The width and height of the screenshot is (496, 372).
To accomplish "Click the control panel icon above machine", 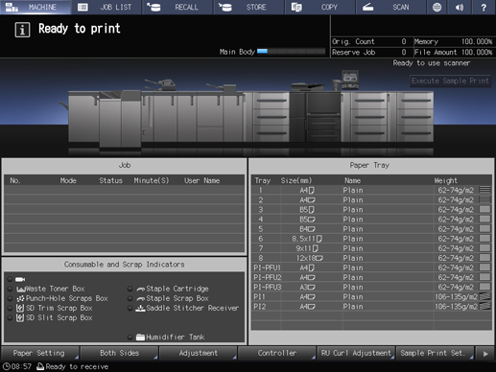I will [x=350, y=79].
